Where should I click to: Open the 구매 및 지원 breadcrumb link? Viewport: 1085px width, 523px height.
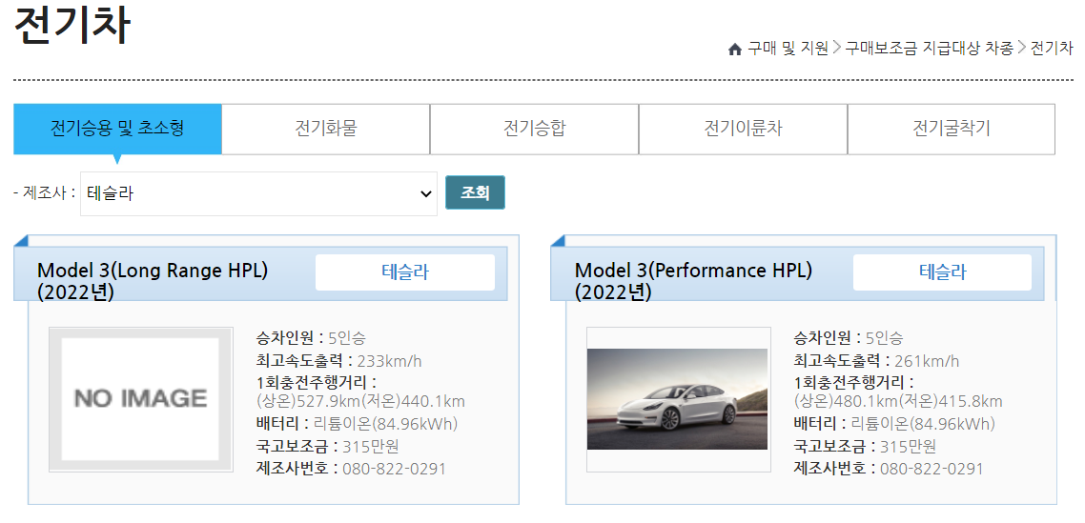pyautogui.click(x=788, y=49)
